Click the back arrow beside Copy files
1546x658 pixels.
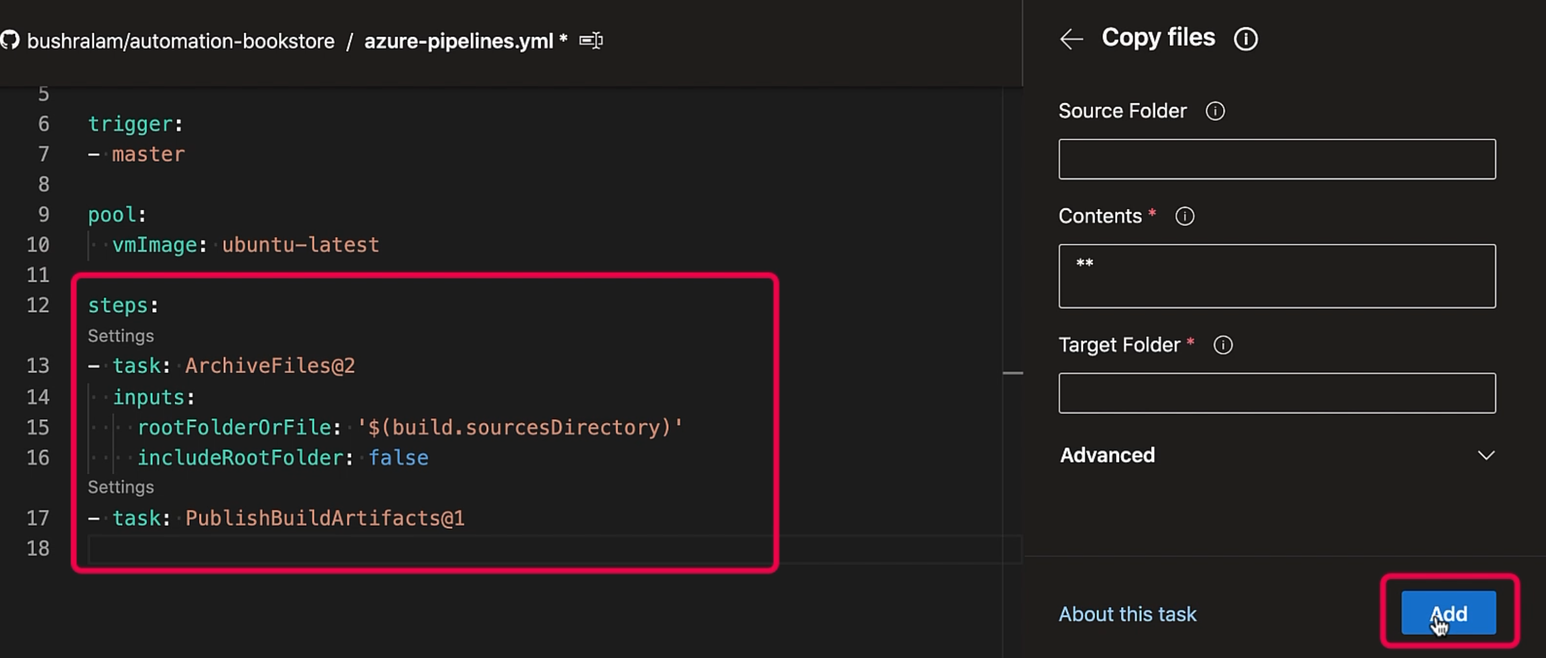click(x=1071, y=40)
